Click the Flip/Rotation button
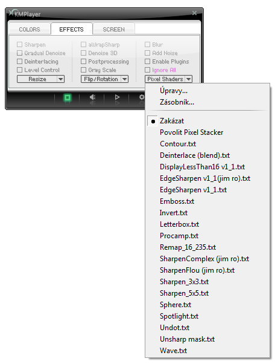The width and height of the screenshot is (275, 364). point(101,79)
